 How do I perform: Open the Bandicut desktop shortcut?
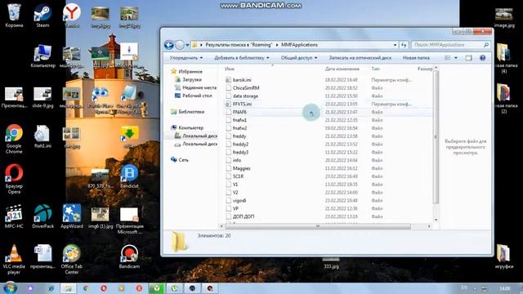click(129, 176)
